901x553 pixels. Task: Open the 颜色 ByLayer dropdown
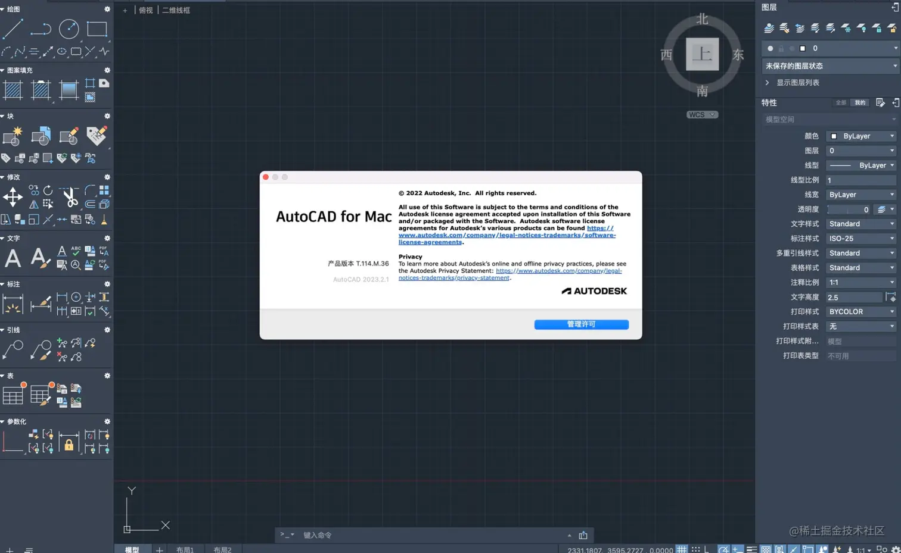[862, 136]
